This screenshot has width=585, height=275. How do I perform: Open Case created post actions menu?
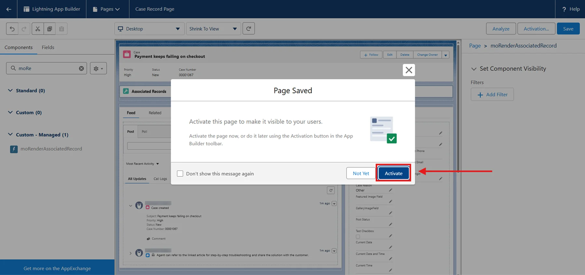click(334, 204)
